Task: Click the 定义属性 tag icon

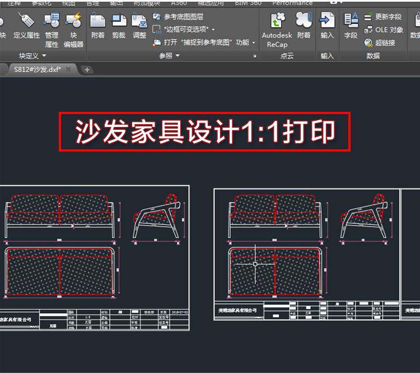Action: pos(26,20)
